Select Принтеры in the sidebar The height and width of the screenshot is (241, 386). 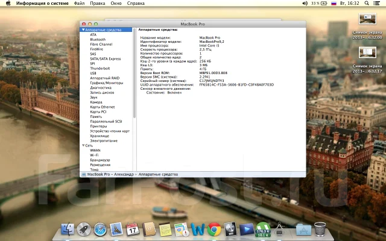coord(98,127)
